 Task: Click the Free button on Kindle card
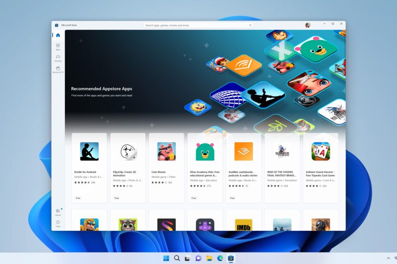[x=78, y=198]
